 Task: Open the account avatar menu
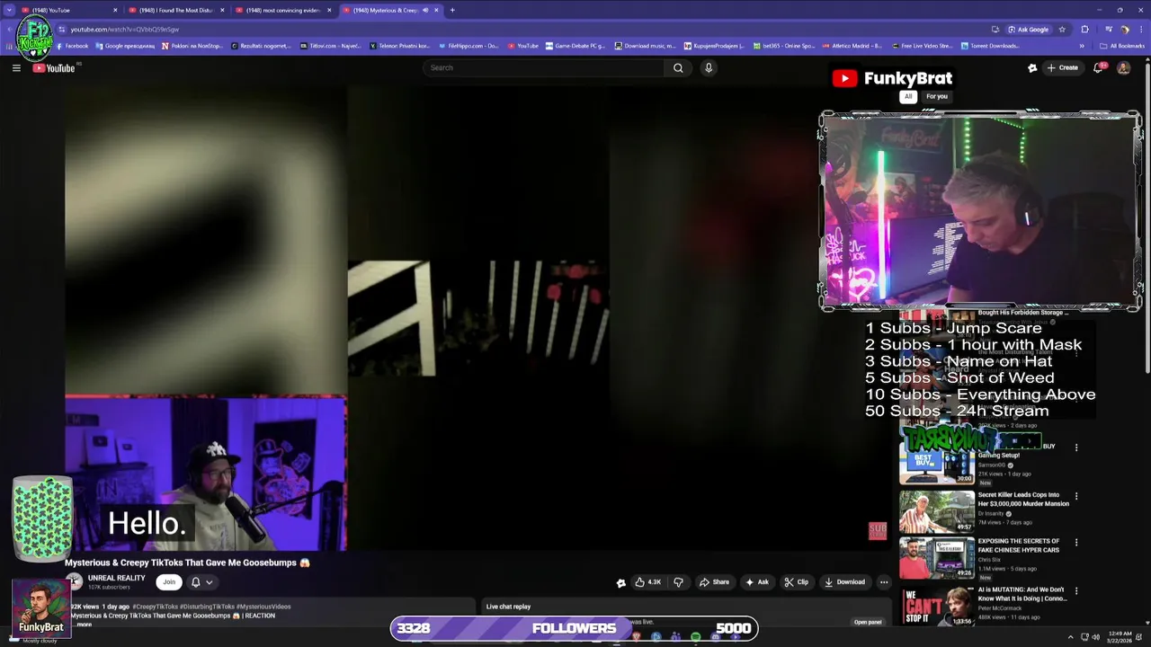coord(1123,67)
